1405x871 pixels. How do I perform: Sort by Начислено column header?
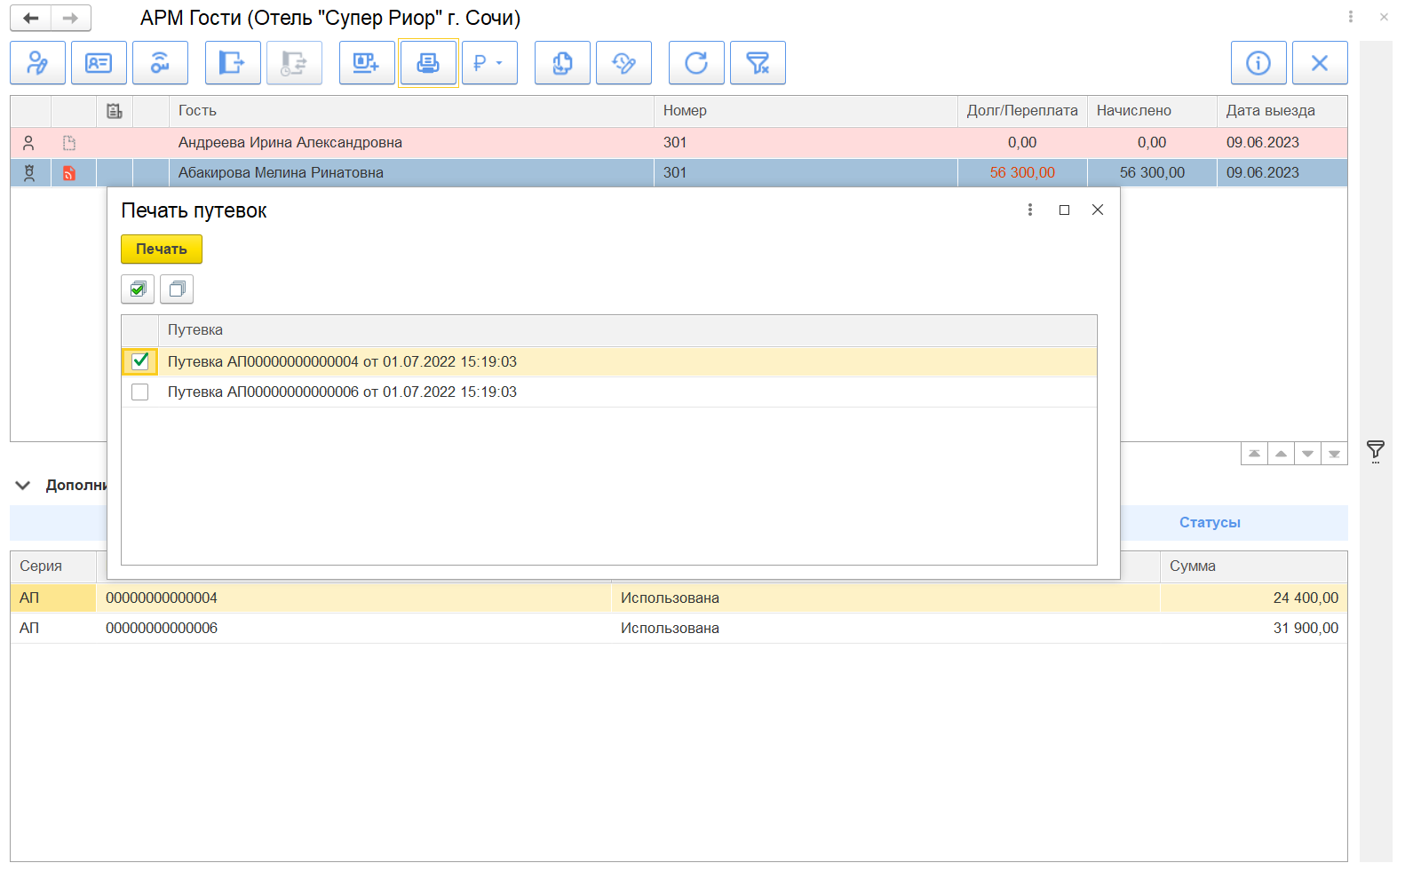tap(1152, 111)
